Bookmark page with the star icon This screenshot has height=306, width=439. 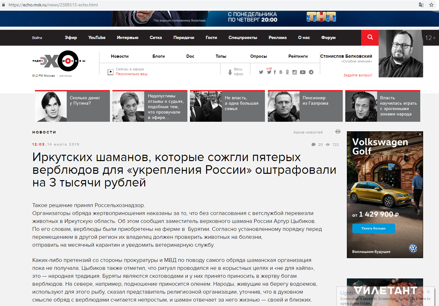431,5
